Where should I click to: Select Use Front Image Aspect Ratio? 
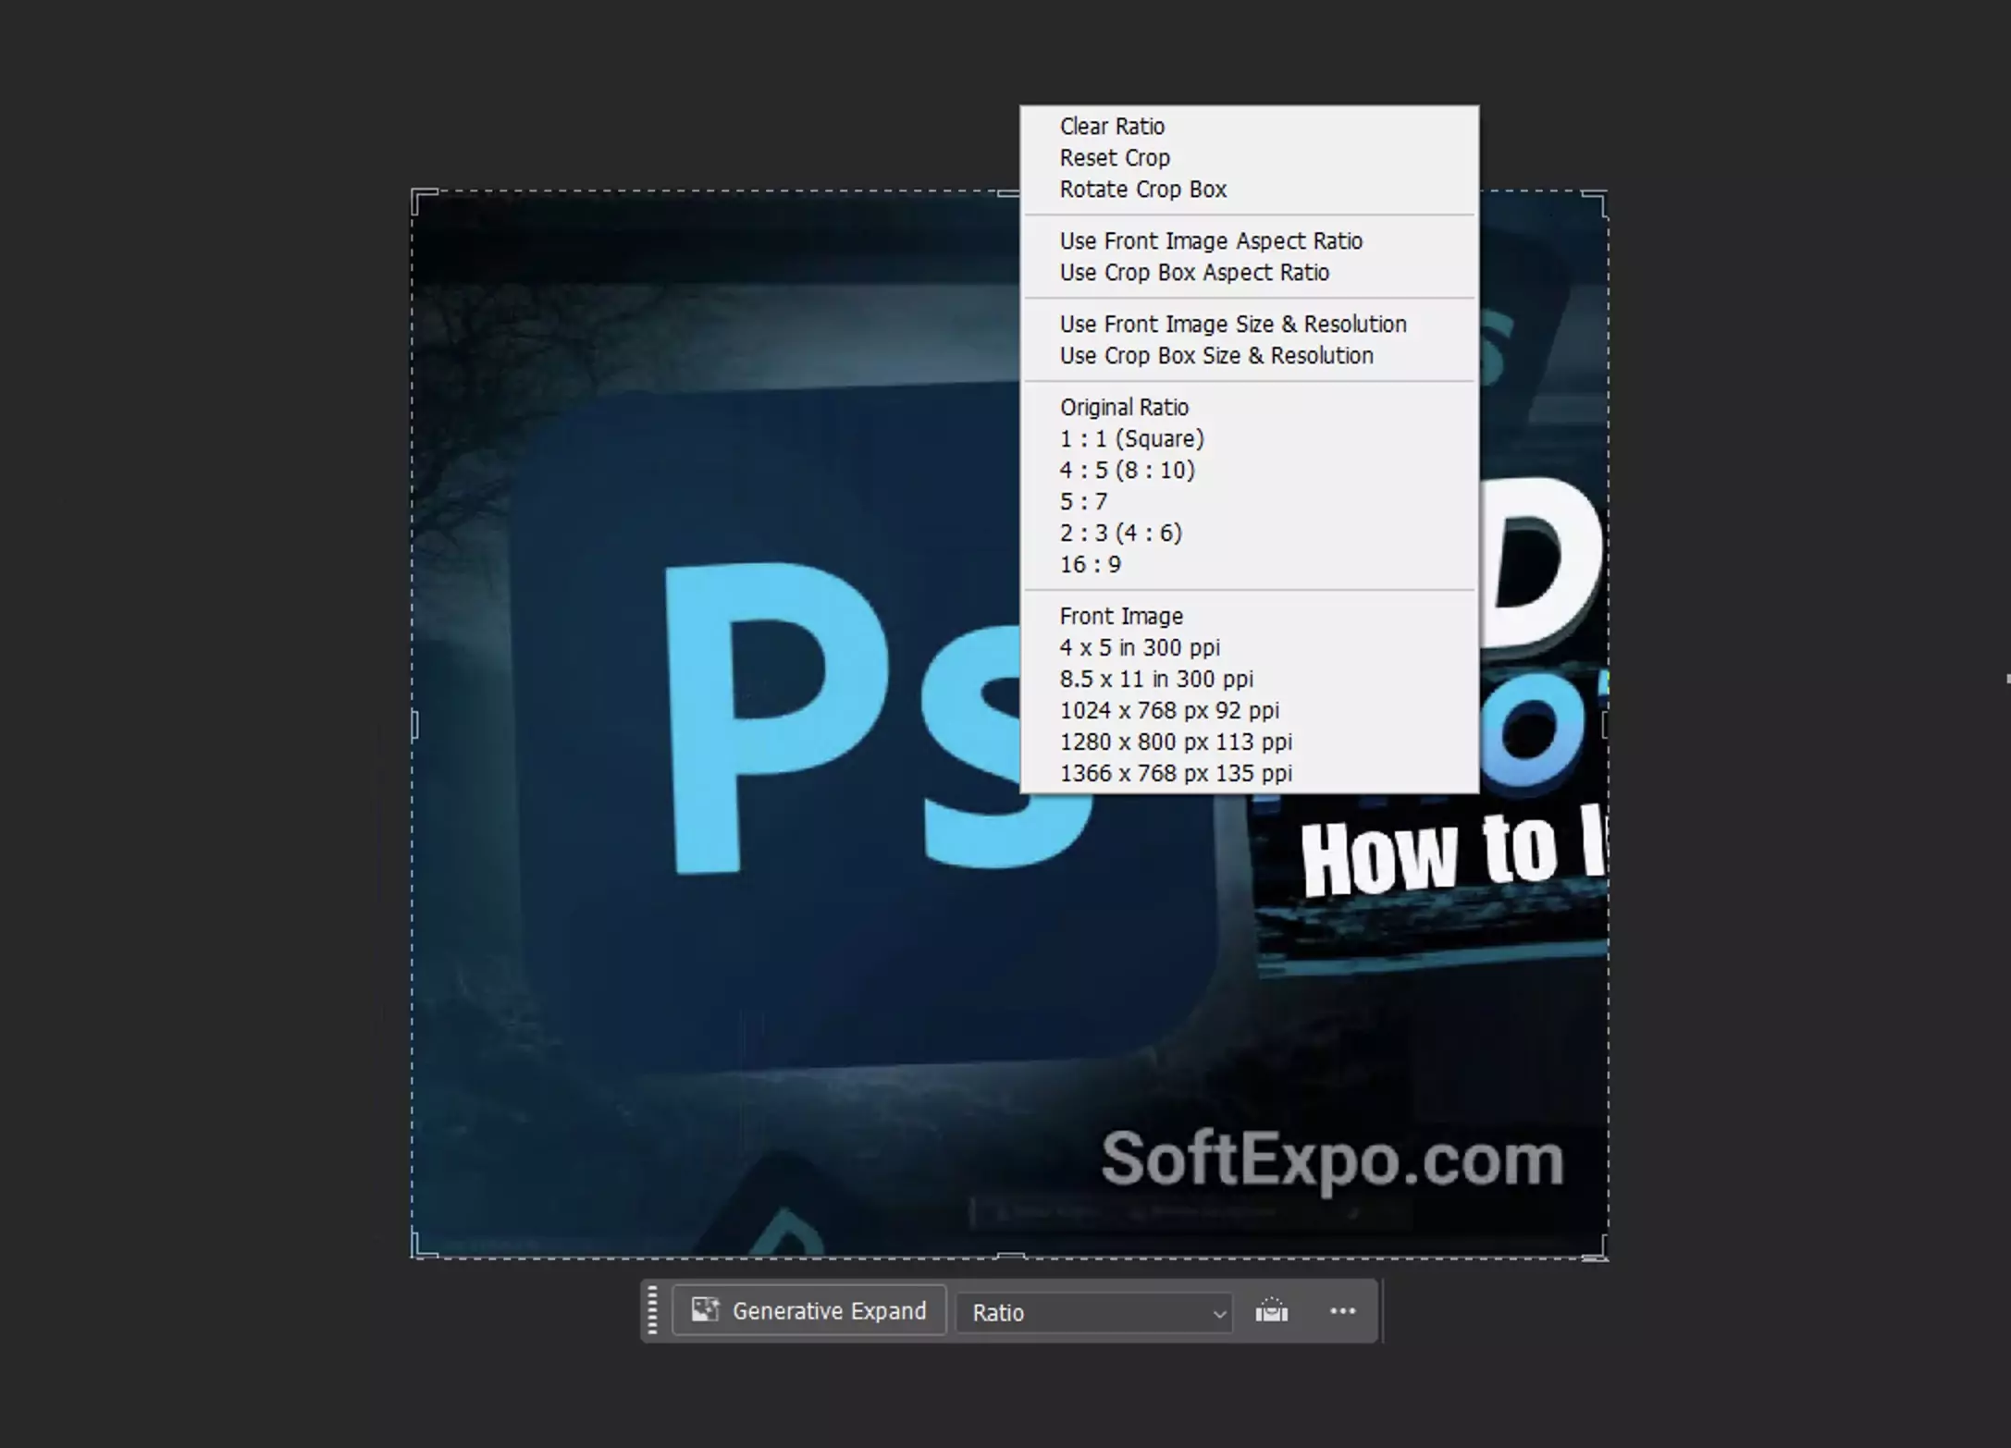coord(1212,240)
